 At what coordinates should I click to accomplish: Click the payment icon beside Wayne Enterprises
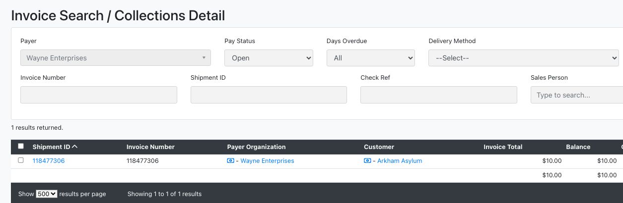(230, 161)
